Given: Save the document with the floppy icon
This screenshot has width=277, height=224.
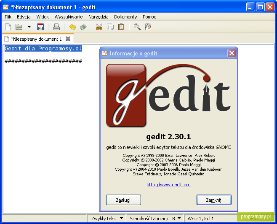Looking at the screenshot, I should tap(40, 27).
